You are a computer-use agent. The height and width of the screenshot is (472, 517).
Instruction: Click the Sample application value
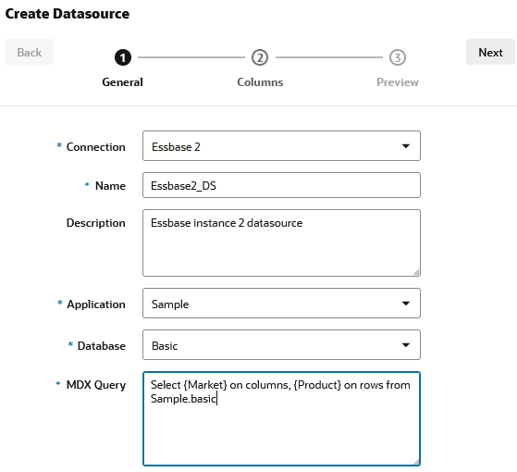[170, 304]
